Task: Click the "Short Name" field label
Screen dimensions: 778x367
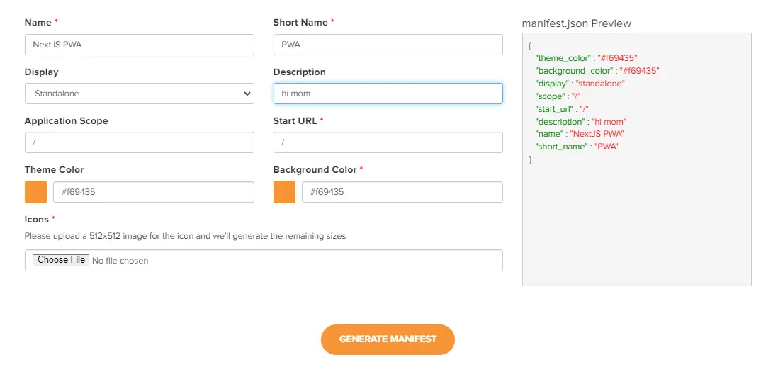Action: pos(300,23)
